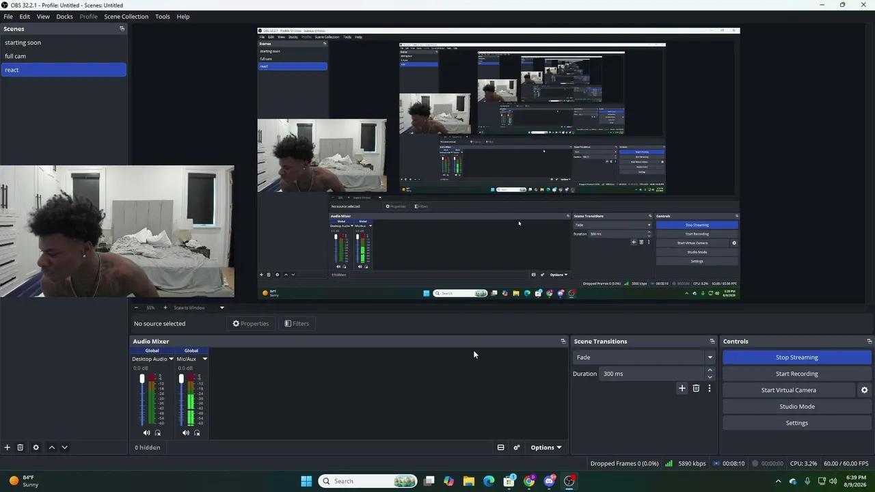The height and width of the screenshot is (492, 875).
Task: Zoom out preview with minus icon
Action: 136,307
